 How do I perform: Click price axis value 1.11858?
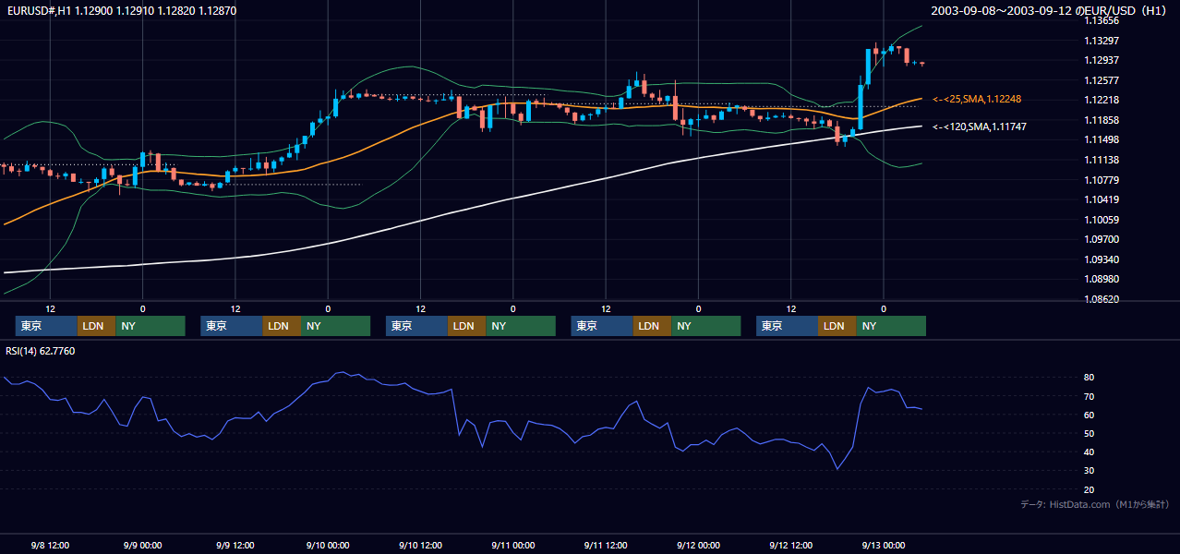click(x=1103, y=120)
